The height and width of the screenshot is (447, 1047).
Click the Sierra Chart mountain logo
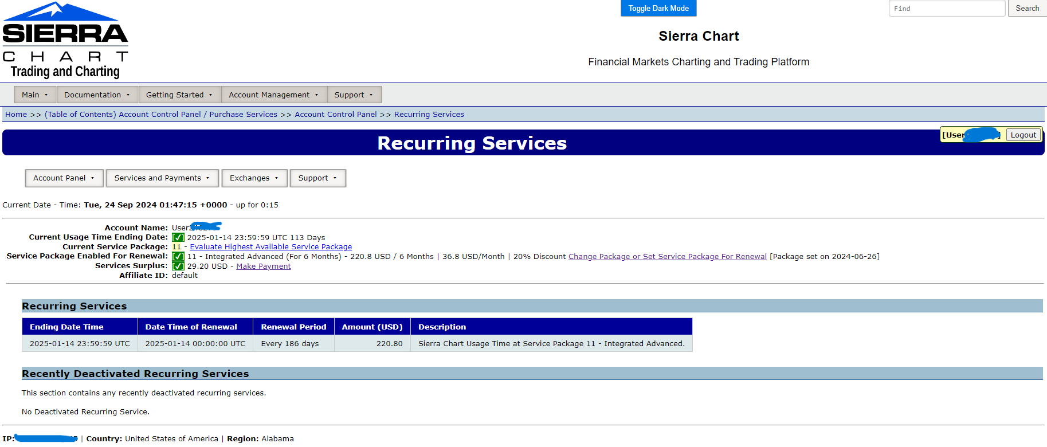pos(65,40)
